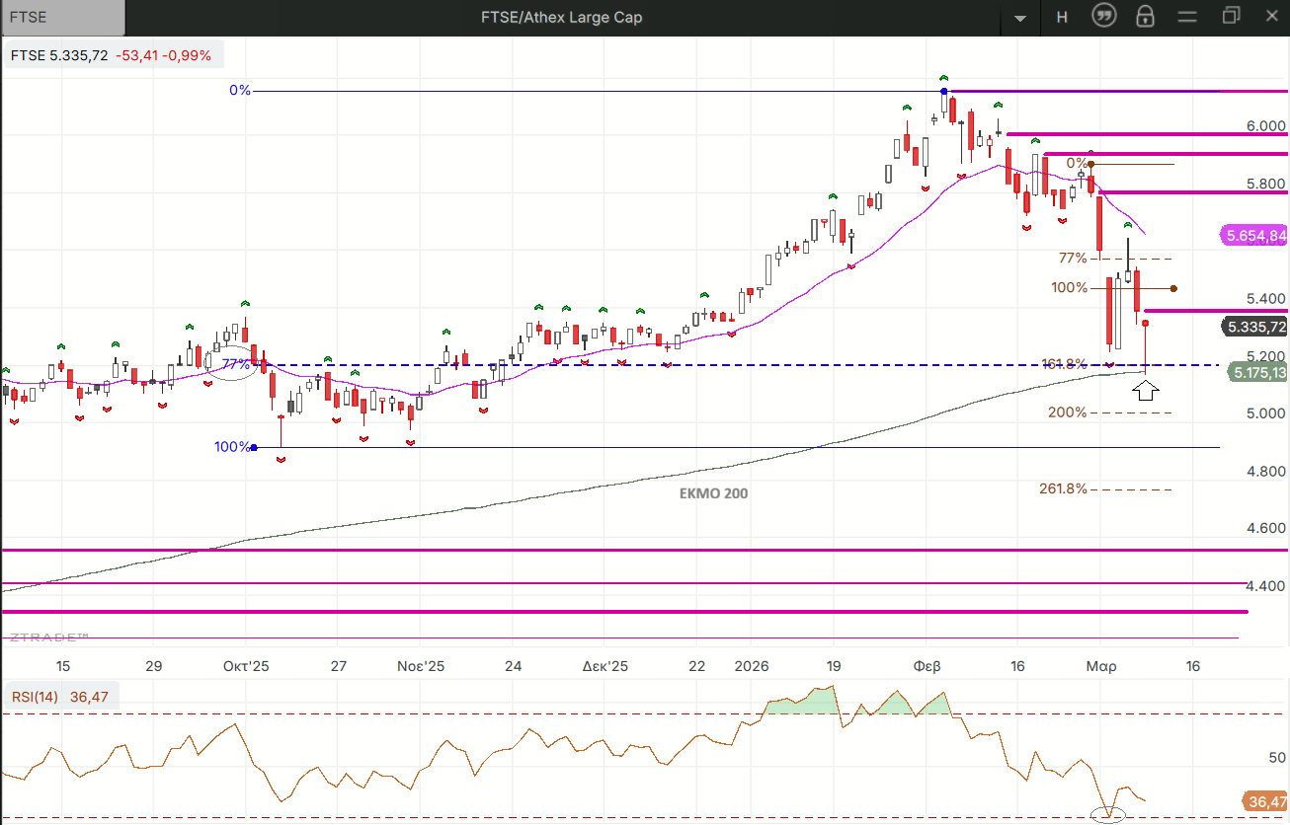Open the hamburger menu icon
1290x825 pixels.
click(x=1187, y=17)
